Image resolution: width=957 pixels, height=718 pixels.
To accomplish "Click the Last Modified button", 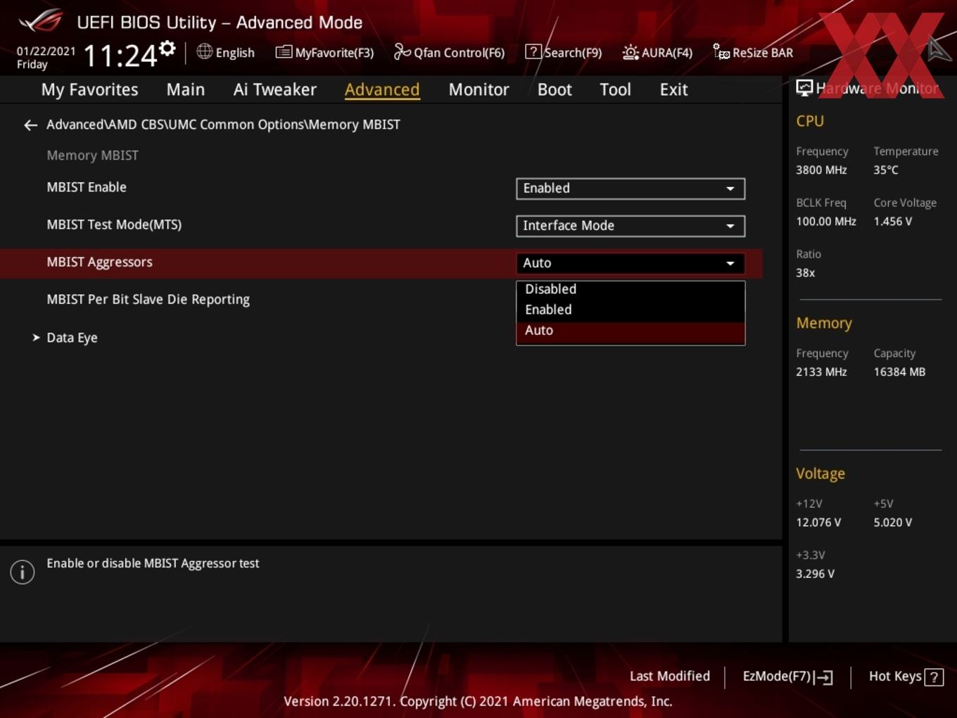I will tap(670, 676).
